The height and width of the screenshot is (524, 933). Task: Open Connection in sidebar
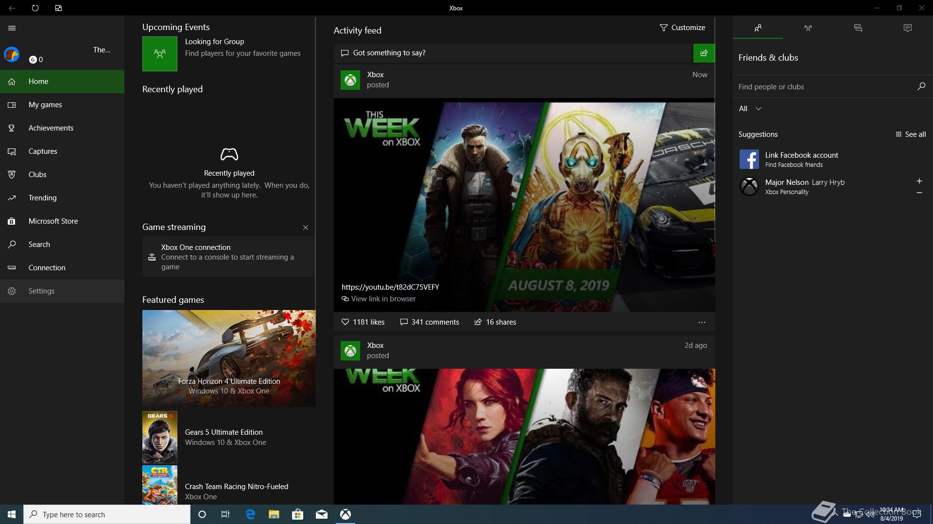[x=62, y=268]
